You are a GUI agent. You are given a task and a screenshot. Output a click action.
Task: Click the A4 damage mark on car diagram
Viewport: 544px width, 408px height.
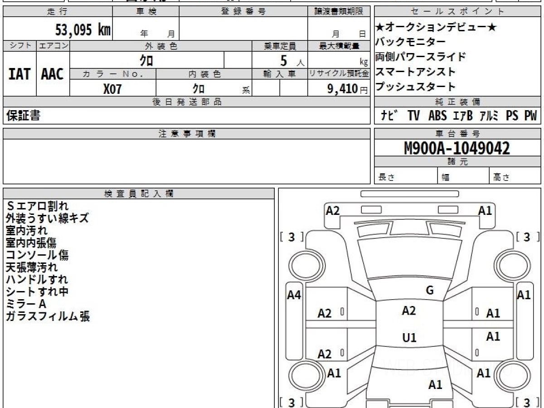pos(294,295)
